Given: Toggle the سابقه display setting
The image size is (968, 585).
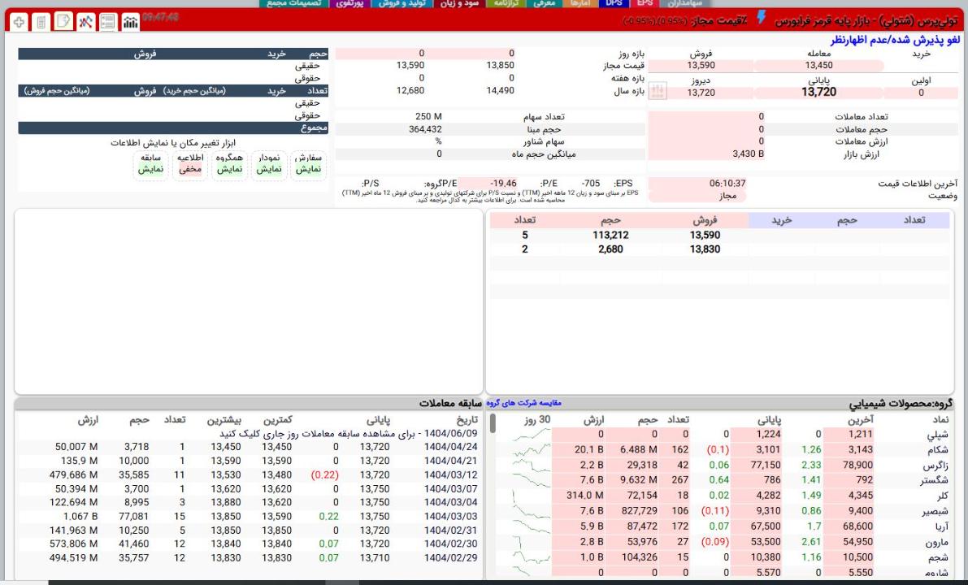Looking at the screenshot, I should coord(151,164).
